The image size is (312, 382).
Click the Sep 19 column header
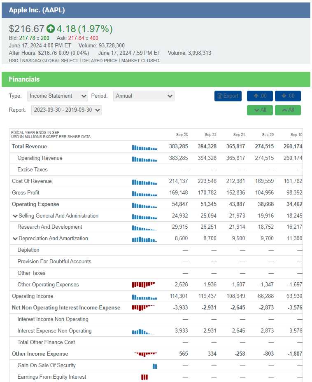pos(296,135)
